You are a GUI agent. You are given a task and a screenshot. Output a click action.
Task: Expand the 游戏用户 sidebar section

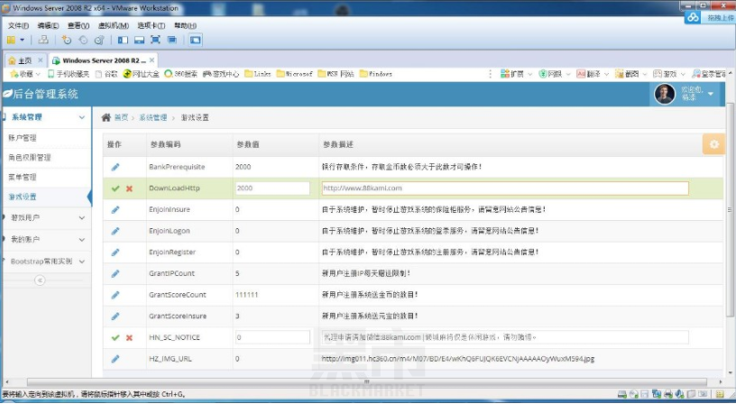coord(46,217)
